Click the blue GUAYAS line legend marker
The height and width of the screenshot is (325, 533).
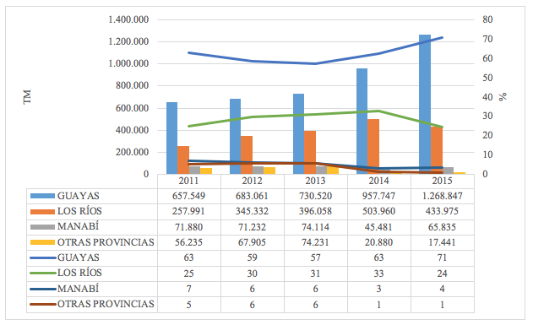[x=43, y=257]
